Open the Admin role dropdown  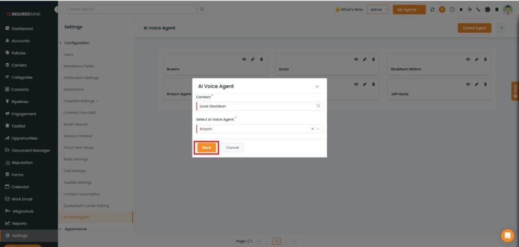[x=377, y=10]
